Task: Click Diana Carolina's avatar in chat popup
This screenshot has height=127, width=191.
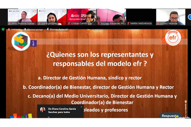Action: [x=42, y=110]
